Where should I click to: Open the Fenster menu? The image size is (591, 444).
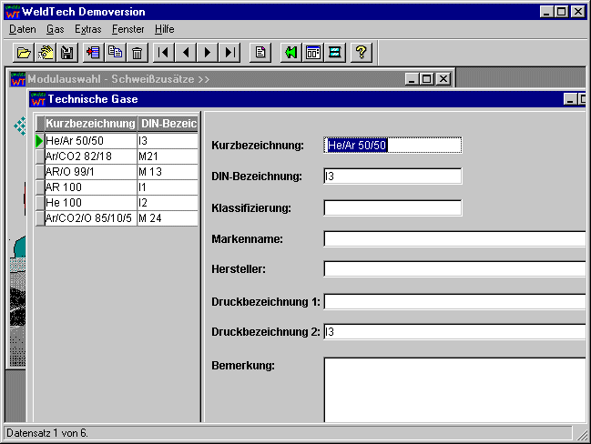pyautogui.click(x=127, y=29)
